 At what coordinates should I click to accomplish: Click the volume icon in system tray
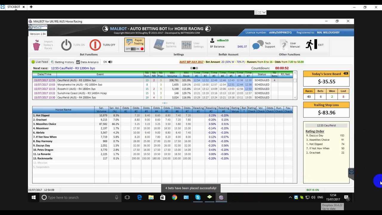(313, 197)
